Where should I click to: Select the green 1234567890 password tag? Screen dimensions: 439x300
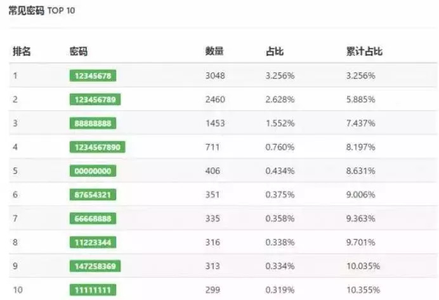tap(98, 147)
